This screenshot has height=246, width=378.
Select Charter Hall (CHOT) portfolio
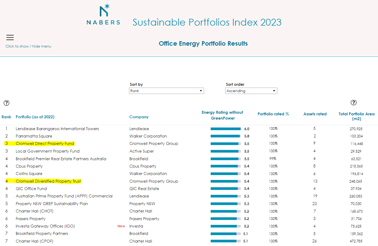[x=35, y=211]
